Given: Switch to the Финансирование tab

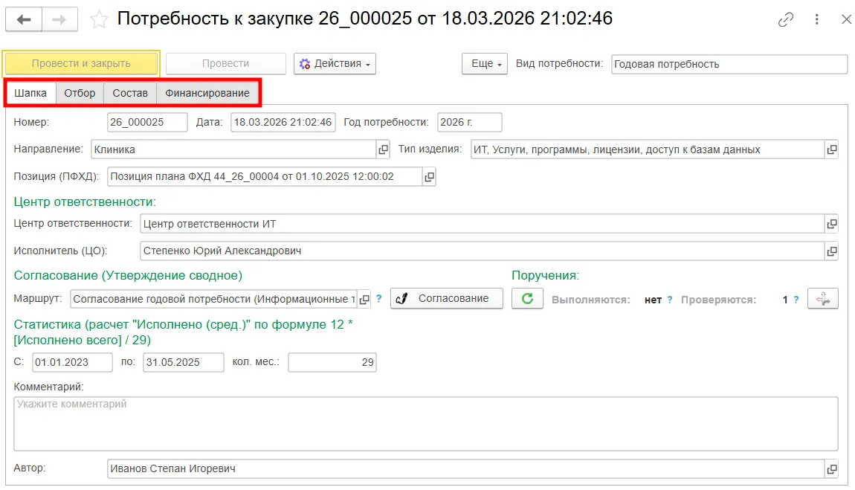Looking at the screenshot, I should 207,93.
